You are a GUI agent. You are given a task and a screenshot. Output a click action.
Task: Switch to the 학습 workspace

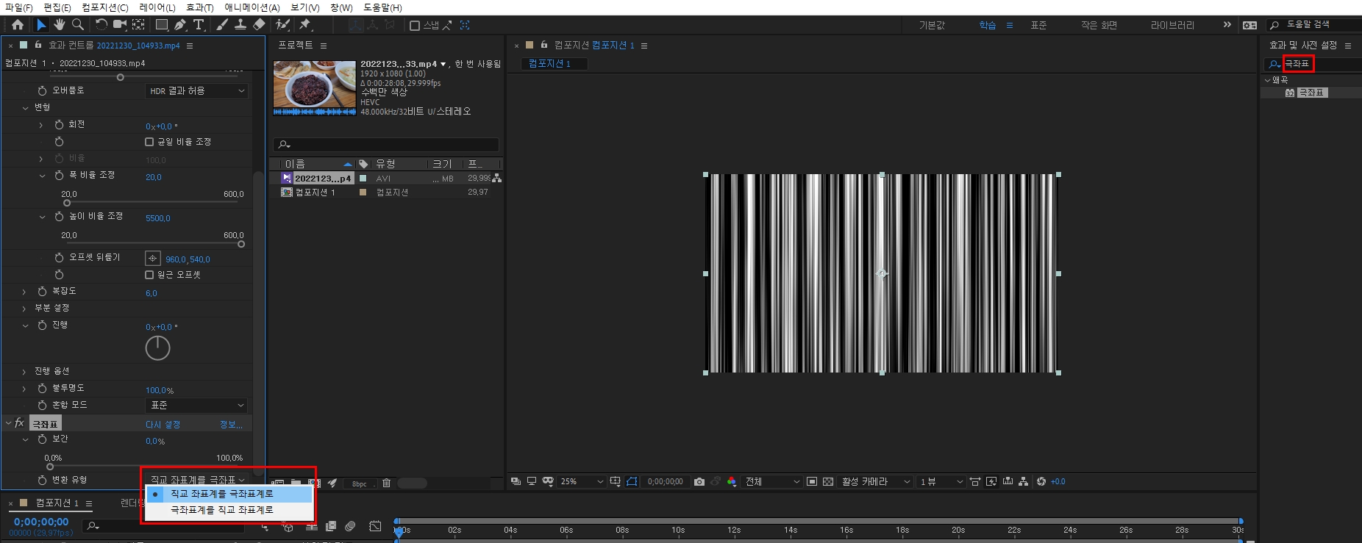click(x=987, y=26)
